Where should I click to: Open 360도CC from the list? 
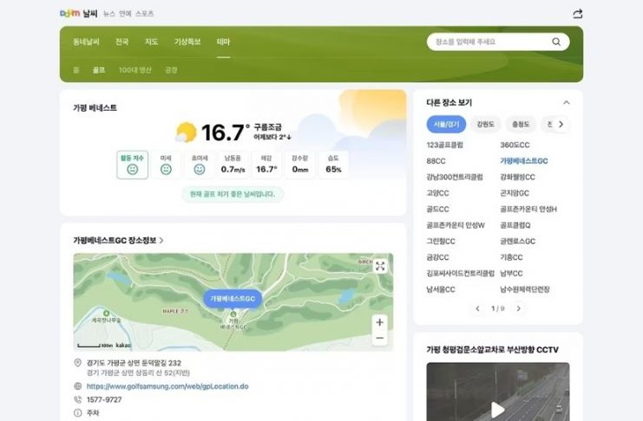(x=515, y=145)
